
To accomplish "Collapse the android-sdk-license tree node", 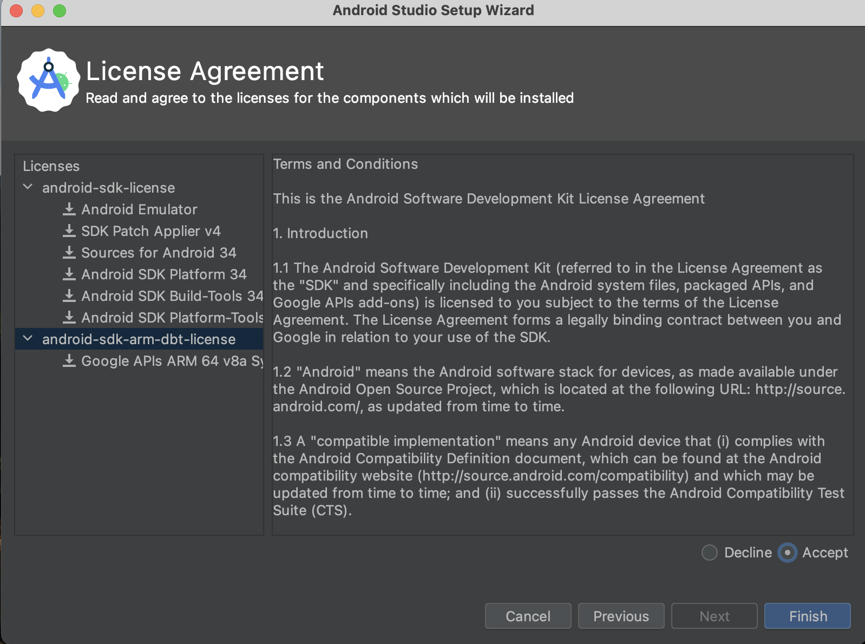I will coord(28,187).
